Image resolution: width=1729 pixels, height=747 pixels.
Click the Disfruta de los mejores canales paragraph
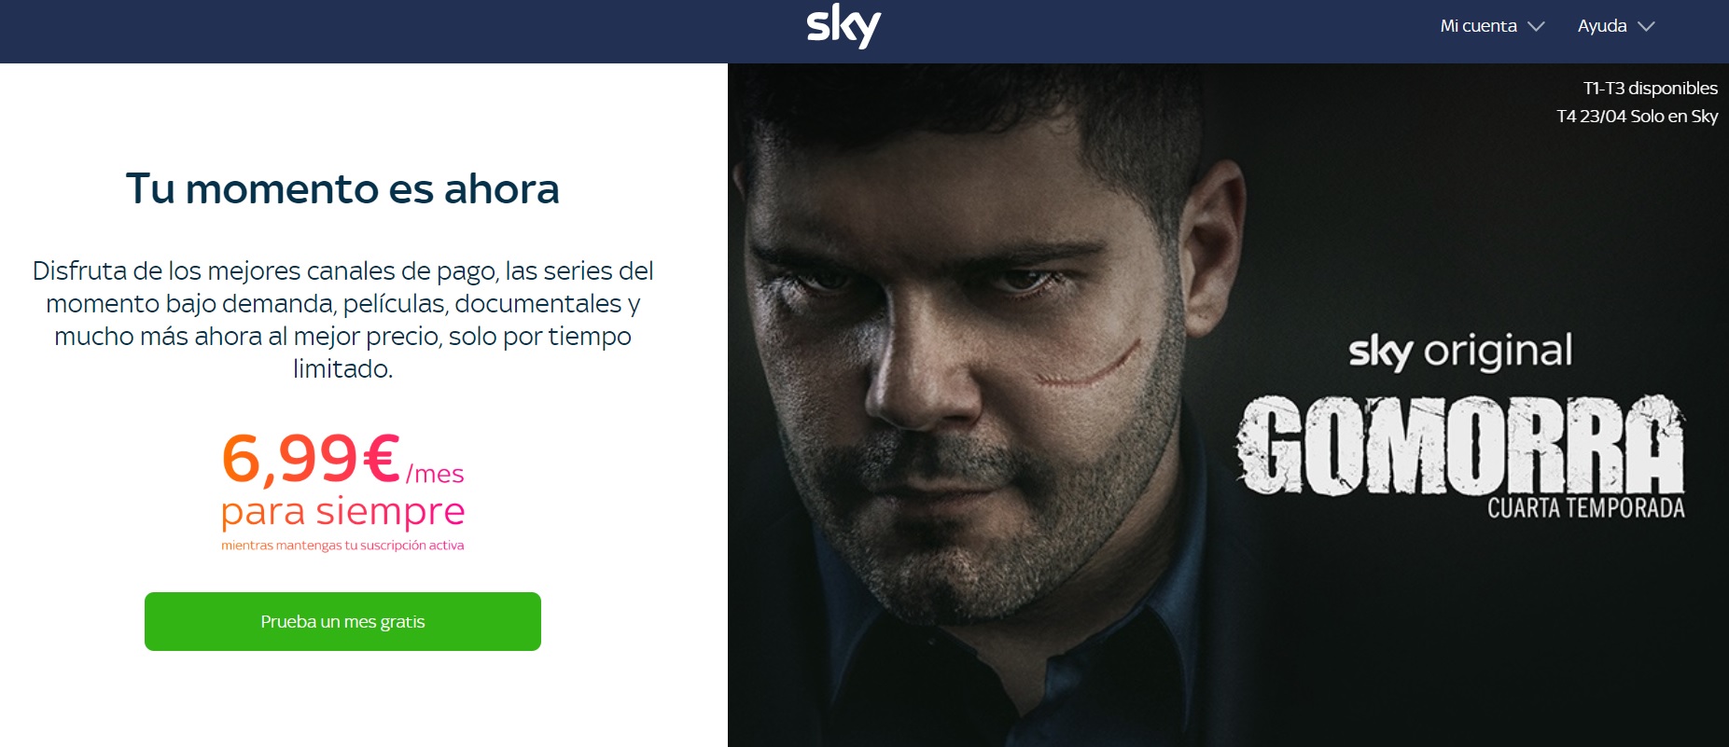click(342, 320)
